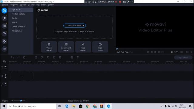194x109 pixels.
Task: Open the Yardım menu
Action: tap(51, 5)
